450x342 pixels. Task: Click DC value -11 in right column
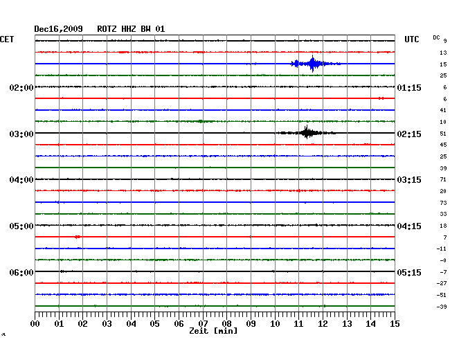pyautogui.click(x=442, y=249)
